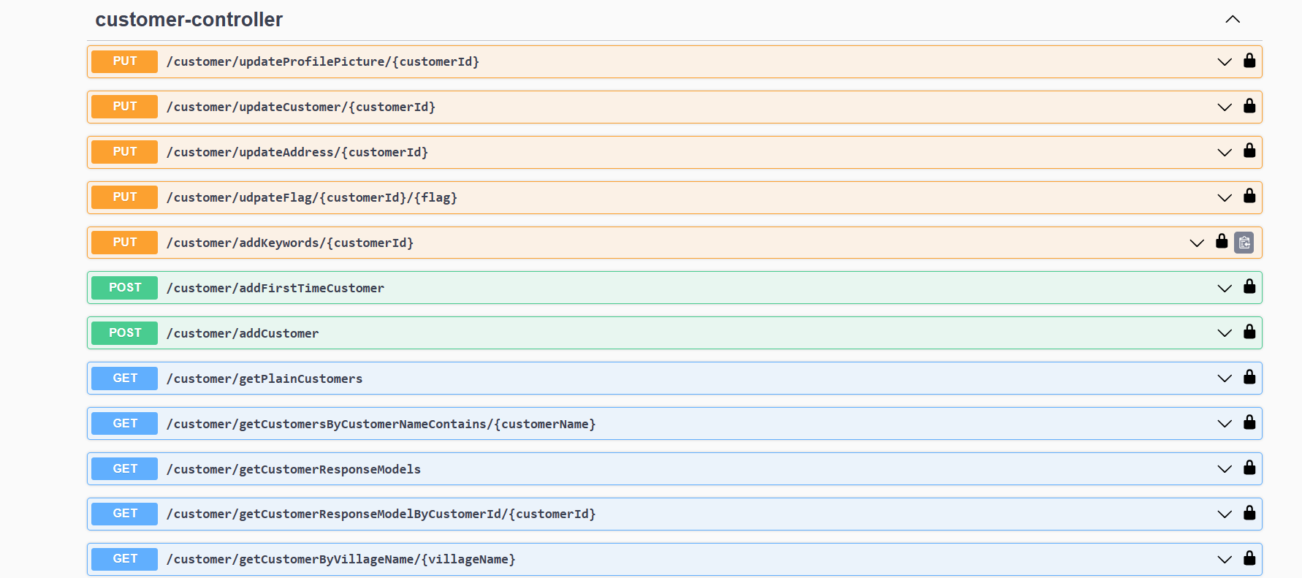Open /customer/updateProfilePicture/{customerId} path
Image resolution: width=1302 pixels, height=578 pixels.
click(x=323, y=62)
